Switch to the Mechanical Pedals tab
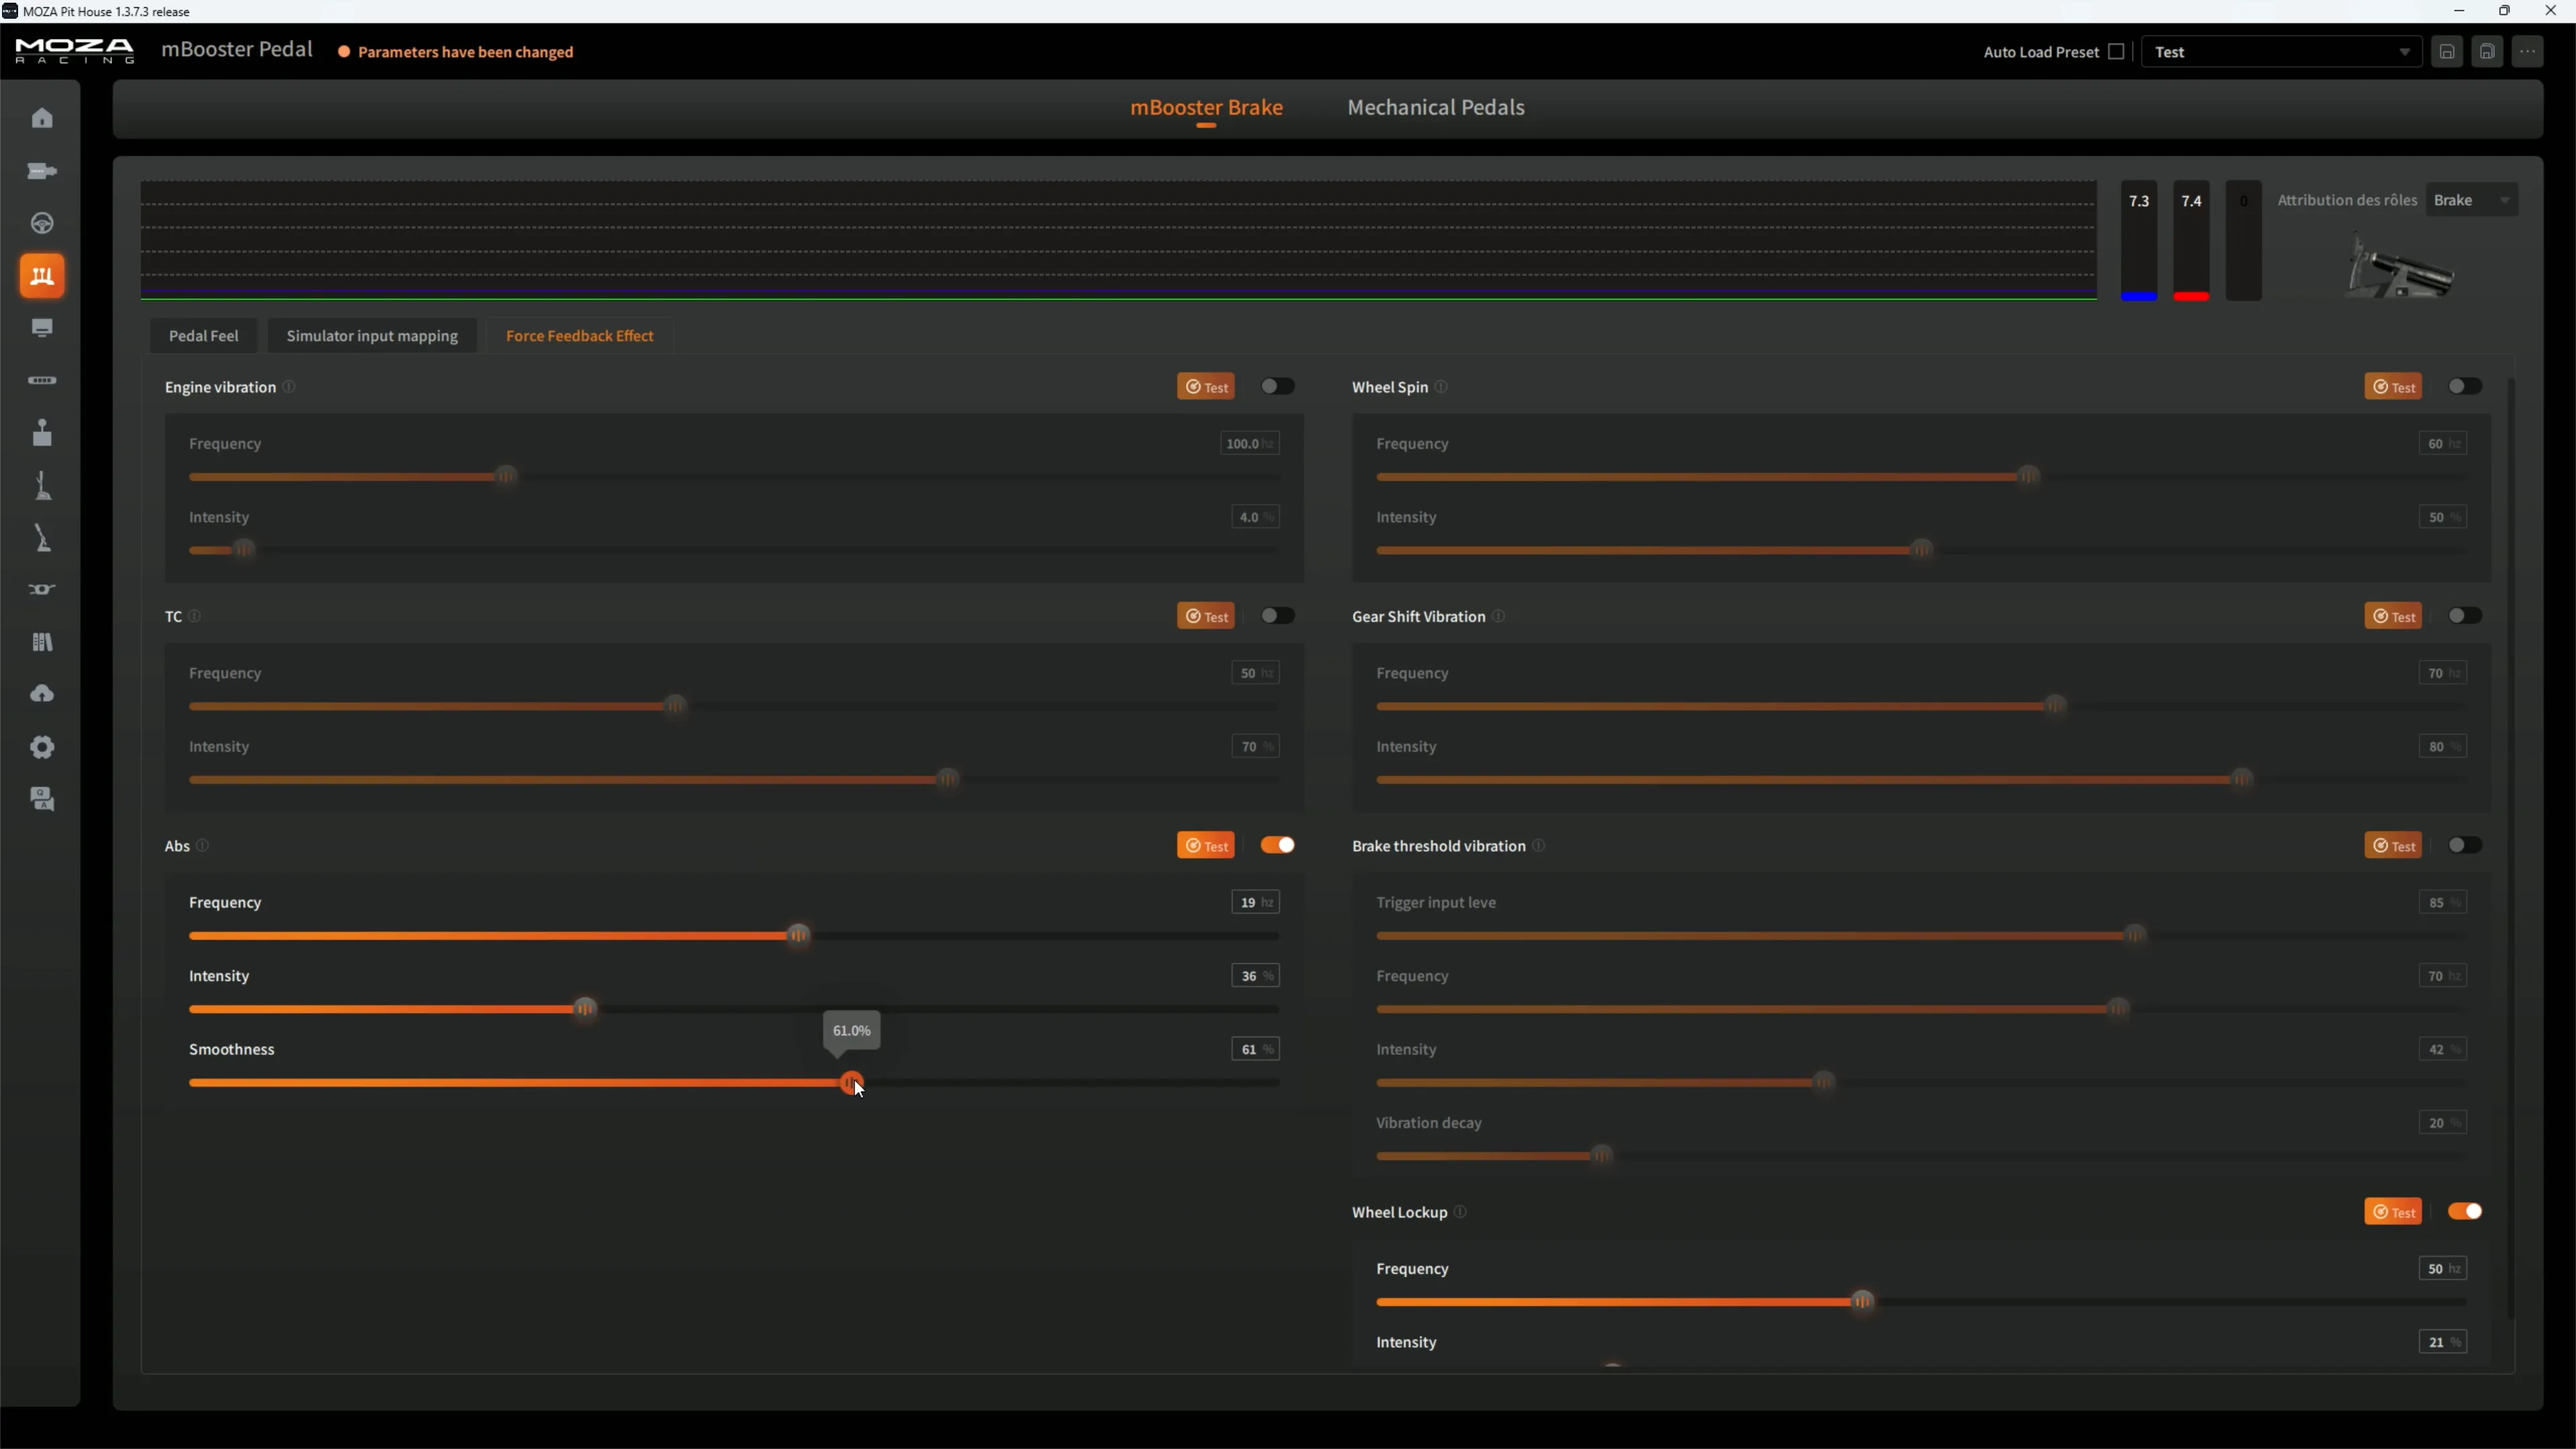The image size is (2576, 1449). 1436,107
